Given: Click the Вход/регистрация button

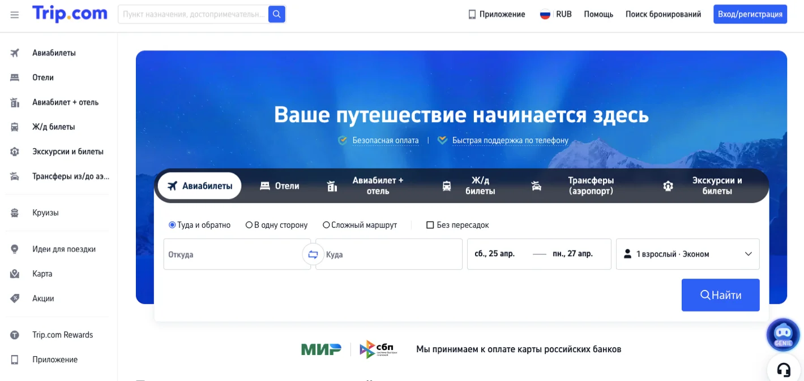Looking at the screenshot, I should pos(750,14).
